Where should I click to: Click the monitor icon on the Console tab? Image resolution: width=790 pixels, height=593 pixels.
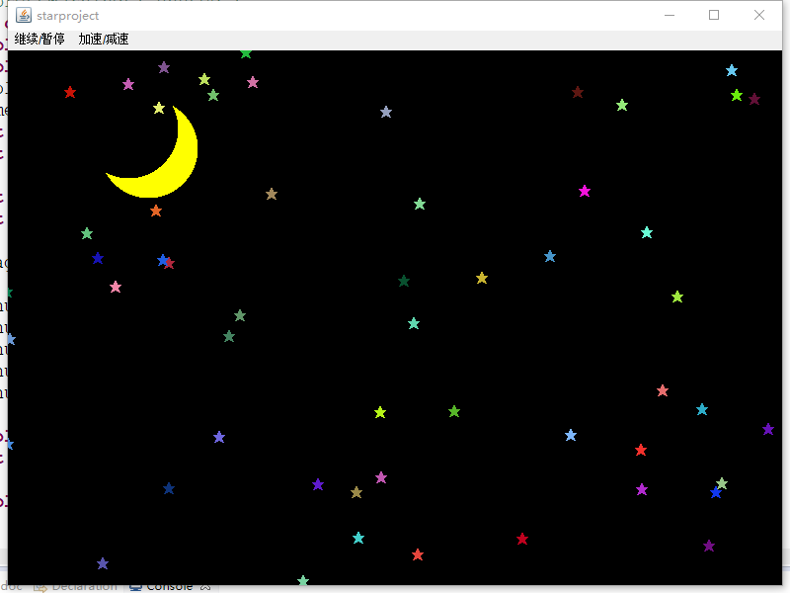[x=134, y=585]
